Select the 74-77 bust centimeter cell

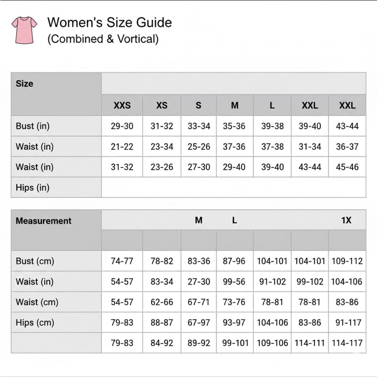pos(122,261)
